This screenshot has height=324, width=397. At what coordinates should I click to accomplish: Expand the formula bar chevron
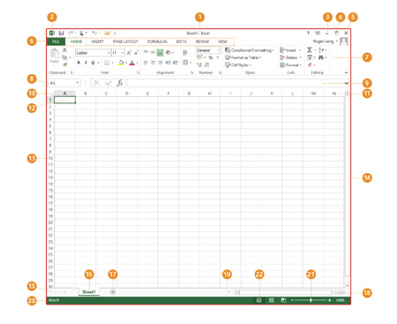tap(347, 83)
